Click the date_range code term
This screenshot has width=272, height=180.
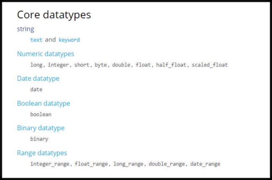pyautogui.click(x=205, y=164)
